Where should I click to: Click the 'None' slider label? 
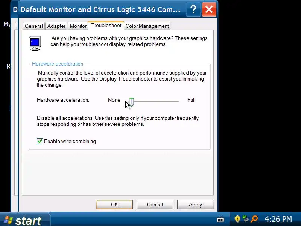114,100
